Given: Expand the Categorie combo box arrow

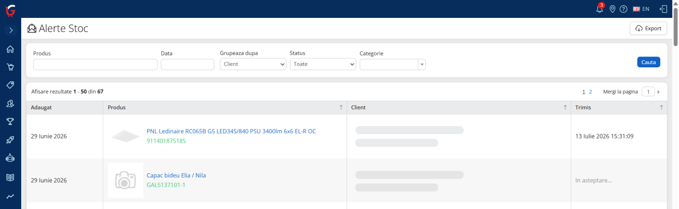Looking at the screenshot, I should click(x=422, y=64).
